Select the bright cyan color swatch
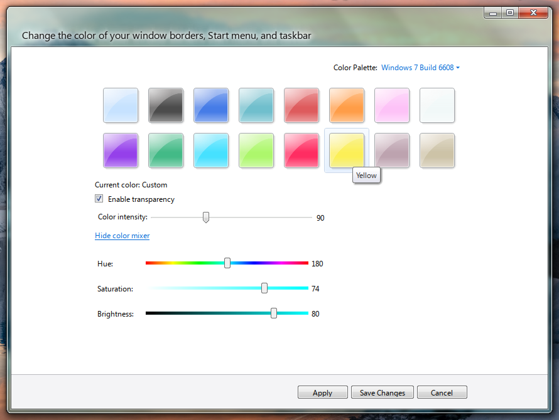 (211, 150)
